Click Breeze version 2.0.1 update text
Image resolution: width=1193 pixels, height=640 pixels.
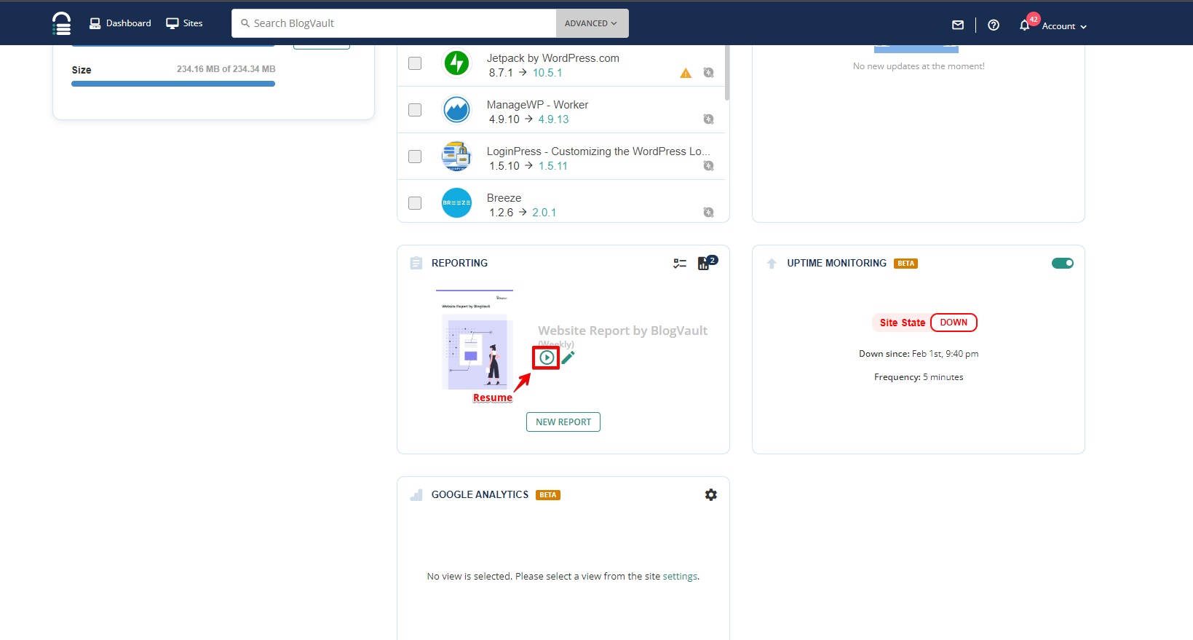[544, 213]
